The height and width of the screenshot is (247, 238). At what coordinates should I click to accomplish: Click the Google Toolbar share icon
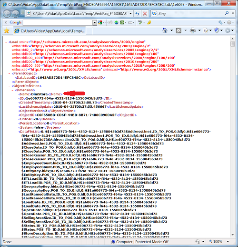coord(110,22)
